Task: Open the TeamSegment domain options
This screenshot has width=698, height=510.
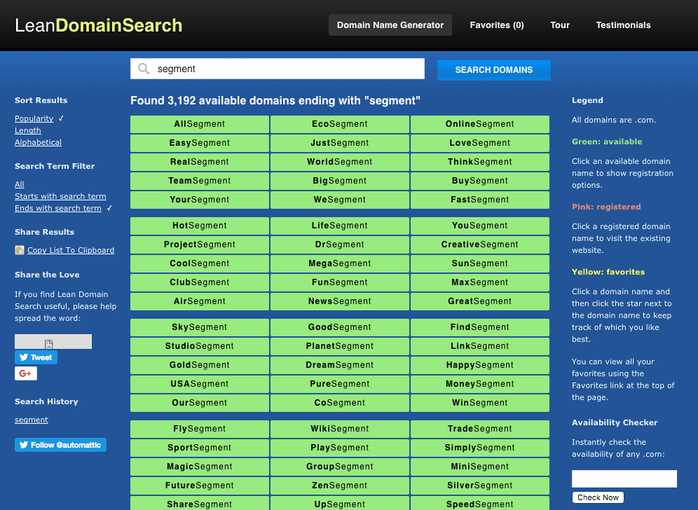Action: pyautogui.click(x=200, y=181)
